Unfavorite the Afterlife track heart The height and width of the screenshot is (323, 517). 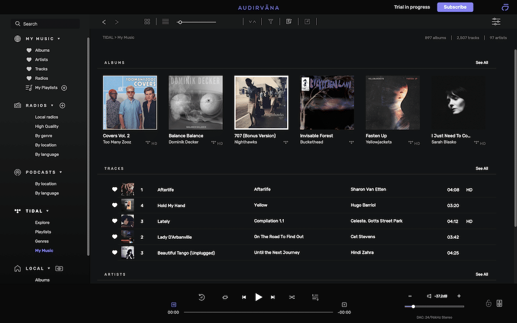(114, 189)
